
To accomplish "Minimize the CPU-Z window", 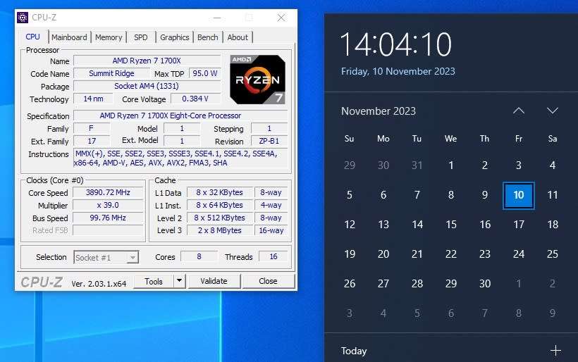I will point(217,18).
